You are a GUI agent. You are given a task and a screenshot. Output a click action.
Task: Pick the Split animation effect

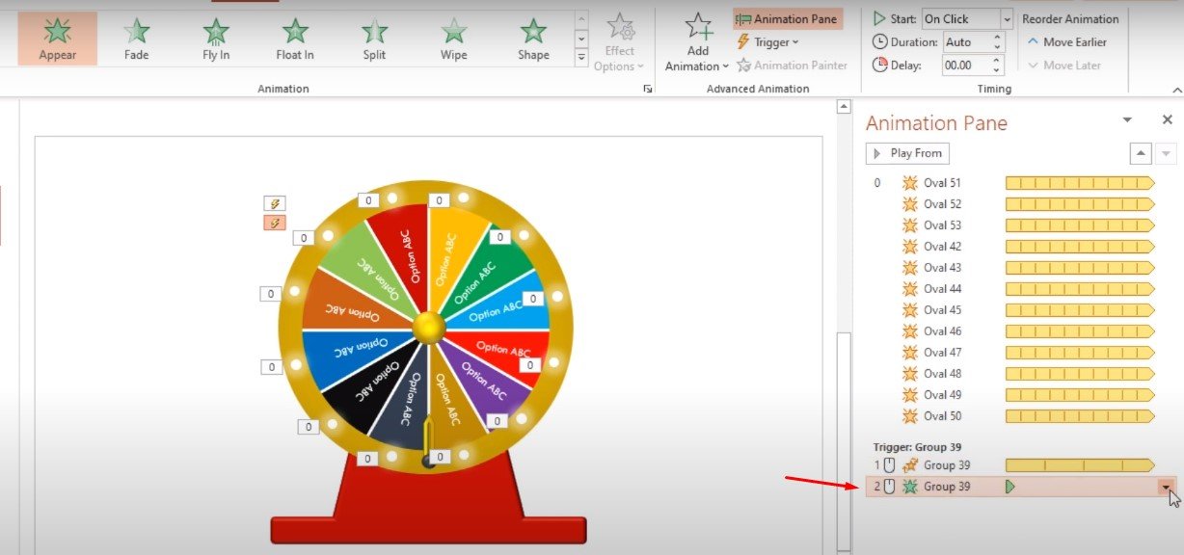click(x=374, y=39)
